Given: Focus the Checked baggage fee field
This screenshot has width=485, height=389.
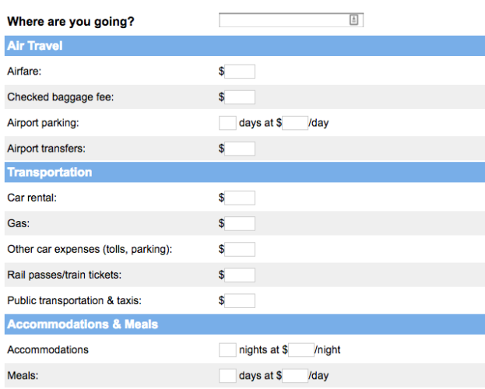Looking at the screenshot, I should click(240, 97).
